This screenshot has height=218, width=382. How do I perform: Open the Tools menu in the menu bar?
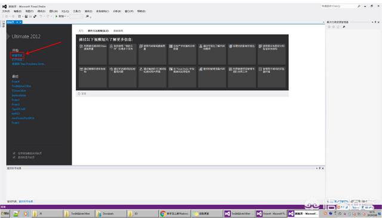tap(77, 11)
